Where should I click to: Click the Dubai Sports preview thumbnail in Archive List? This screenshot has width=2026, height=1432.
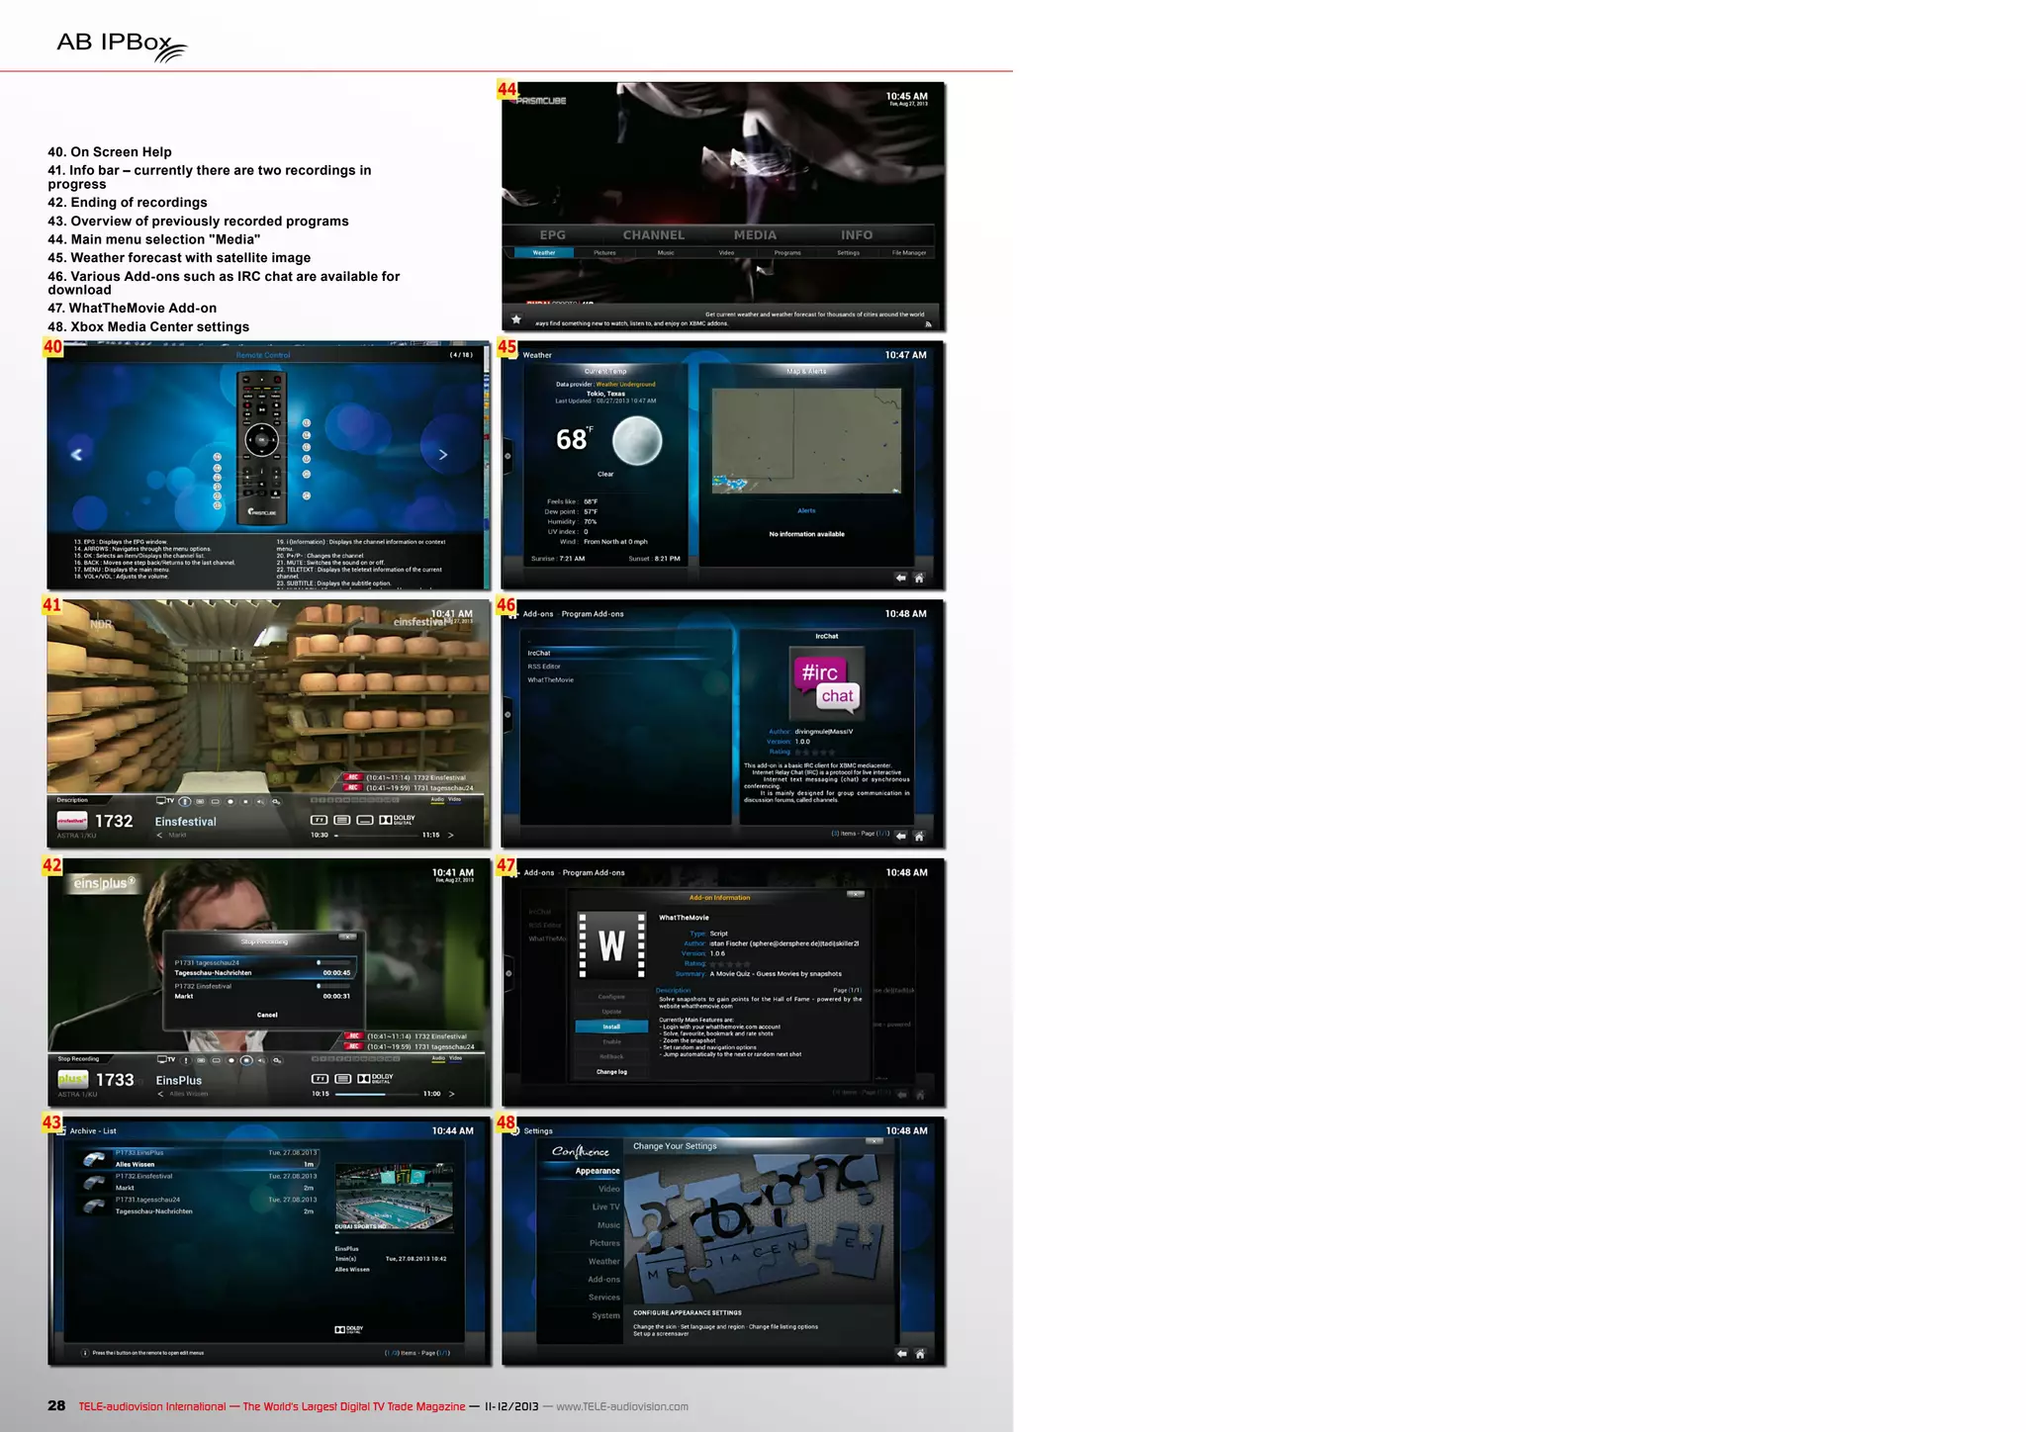(x=394, y=1197)
